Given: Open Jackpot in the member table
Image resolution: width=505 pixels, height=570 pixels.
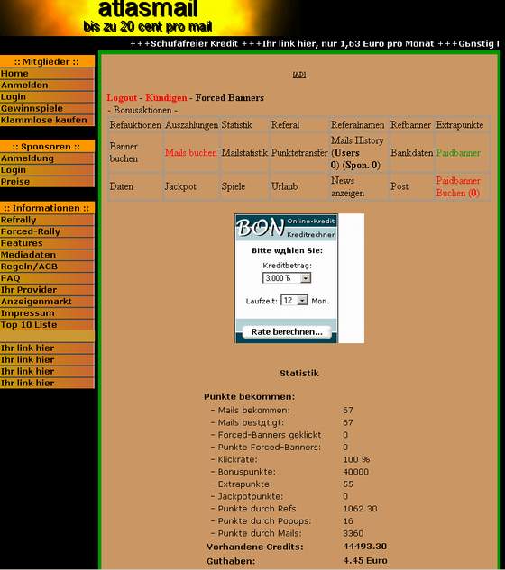Looking at the screenshot, I should (x=180, y=186).
